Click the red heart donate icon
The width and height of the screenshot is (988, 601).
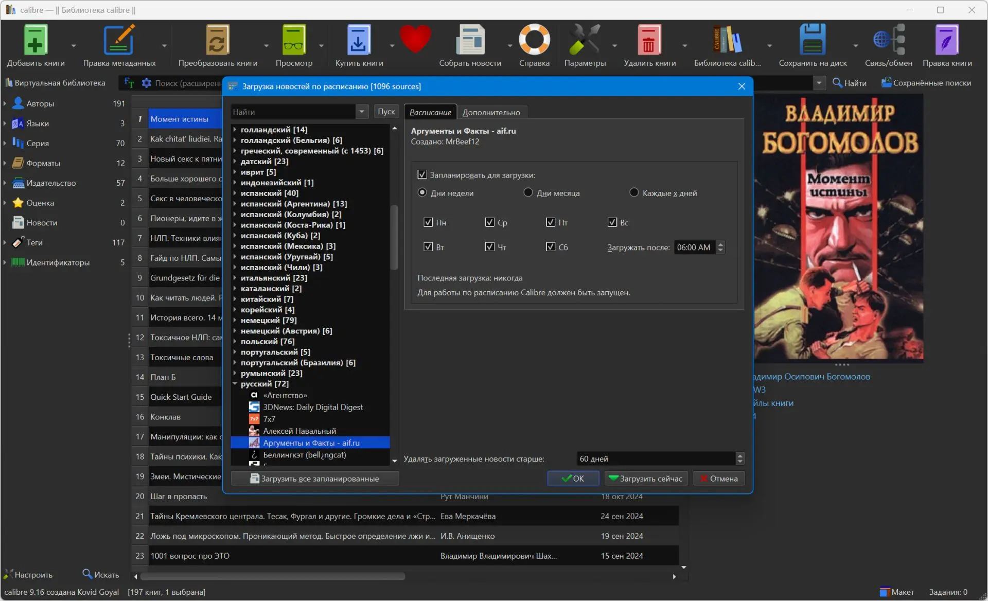pyautogui.click(x=415, y=39)
